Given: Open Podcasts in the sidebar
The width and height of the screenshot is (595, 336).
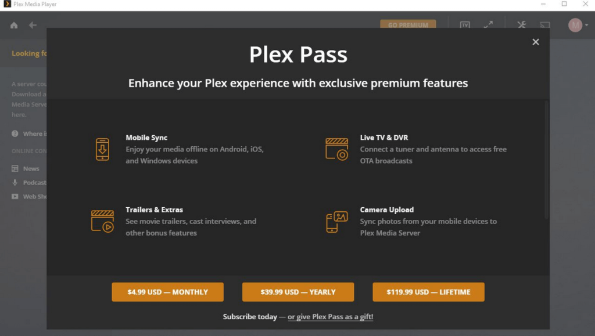Looking at the screenshot, I should point(34,183).
